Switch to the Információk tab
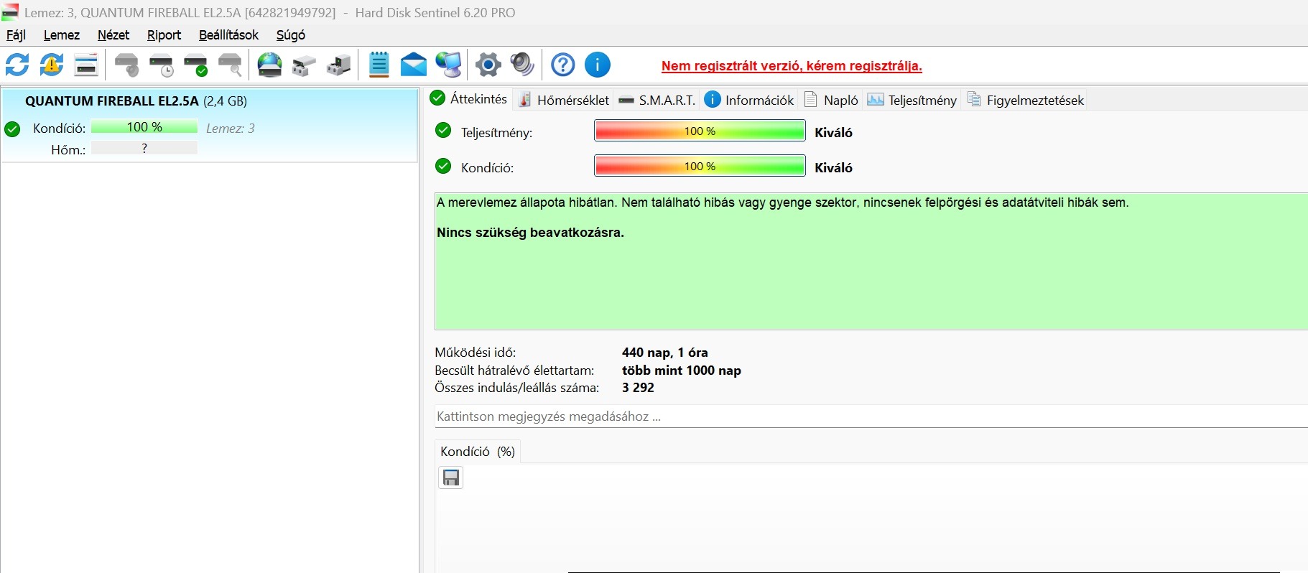Viewport: 1308px width, 573px height. click(x=749, y=100)
